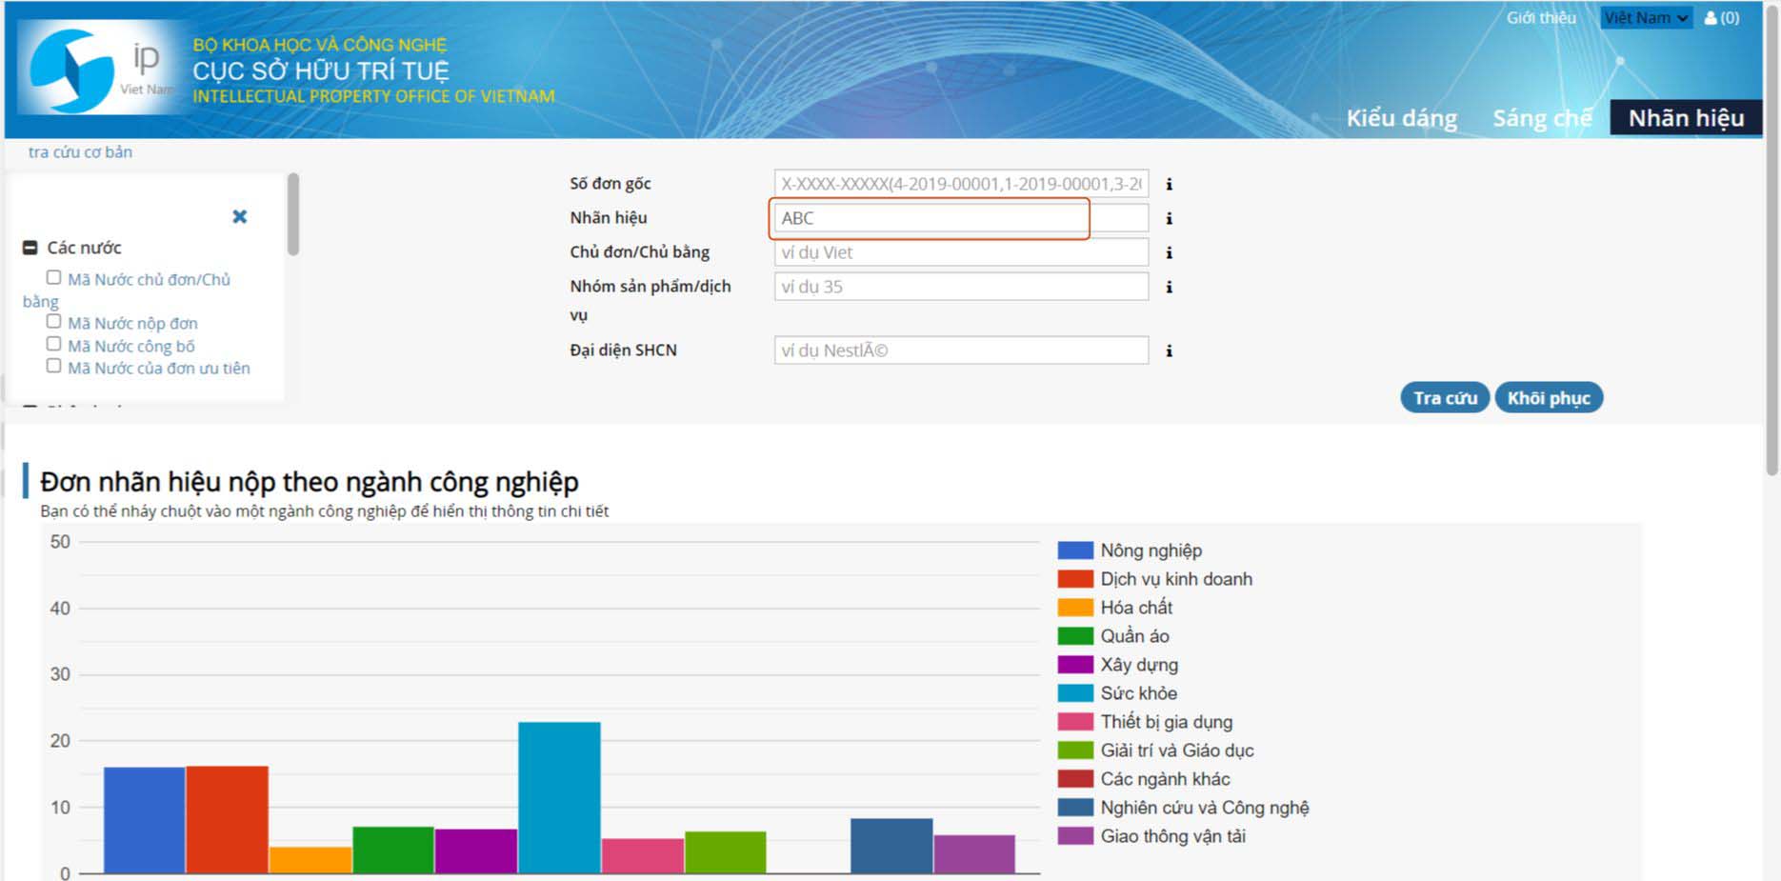The height and width of the screenshot is (881, 1781).
Task: Focus the Số đơn gốc input field
Action: click(961, 184)
